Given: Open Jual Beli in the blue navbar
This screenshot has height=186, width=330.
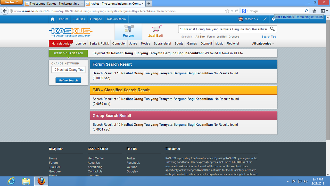Looking at the screenshot, I should point(79,19).
